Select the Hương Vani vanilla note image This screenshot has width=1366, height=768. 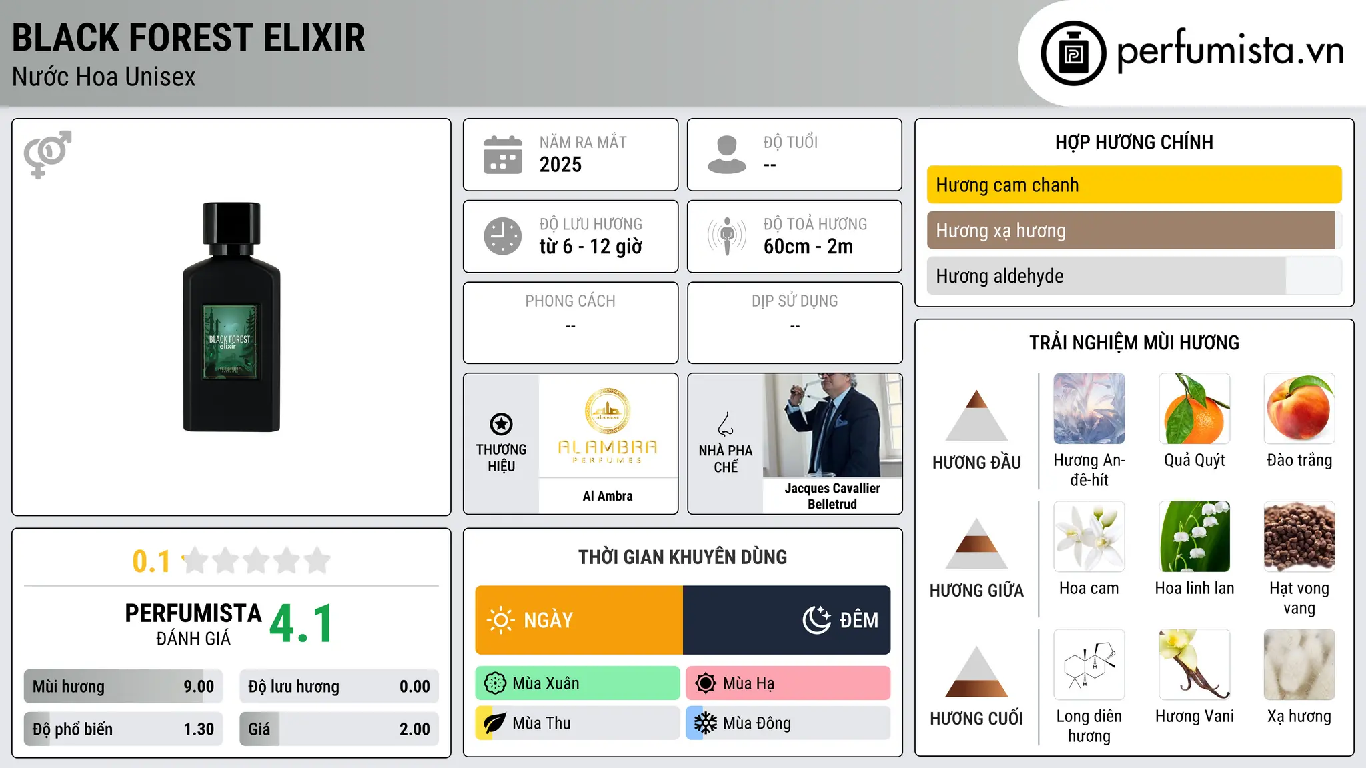pyautogui.click(x=1195, y=665)
